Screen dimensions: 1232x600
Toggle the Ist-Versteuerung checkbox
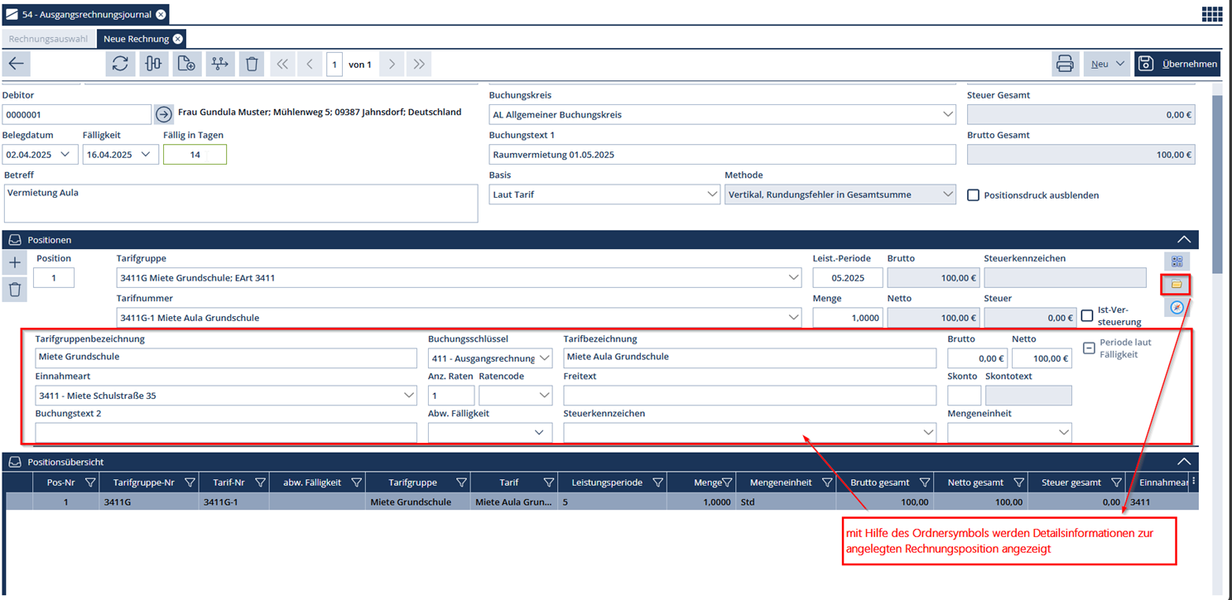point(1087,316)
